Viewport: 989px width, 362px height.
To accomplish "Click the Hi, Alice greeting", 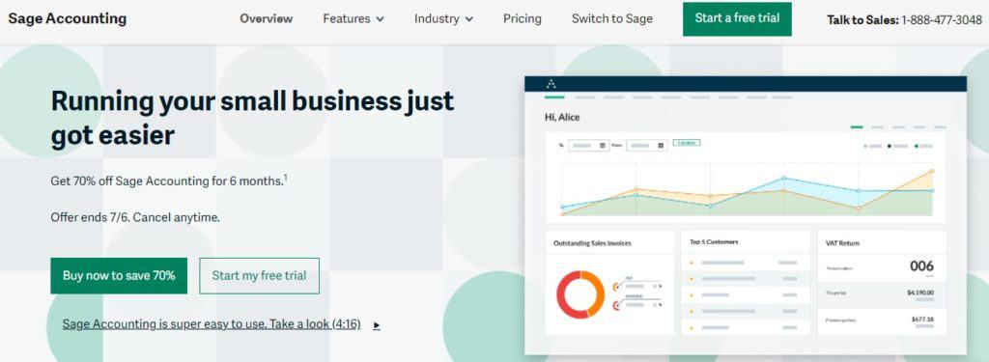I will pyautogui.click(x=562, y=118).
